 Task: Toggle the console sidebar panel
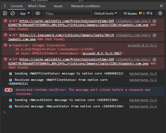pyautogui.click(x=5, y=13)
